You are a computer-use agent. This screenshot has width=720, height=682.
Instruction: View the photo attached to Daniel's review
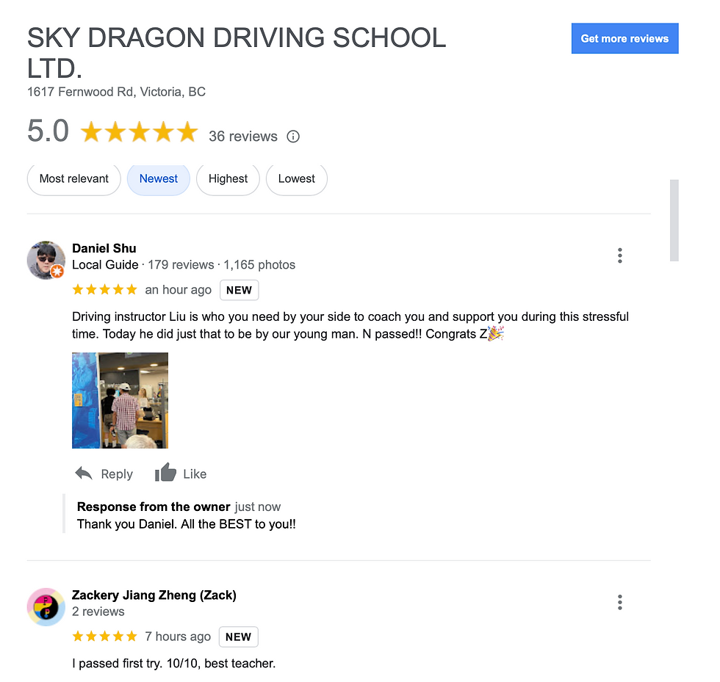pos(120,400)
